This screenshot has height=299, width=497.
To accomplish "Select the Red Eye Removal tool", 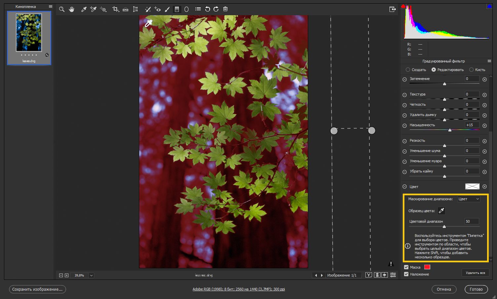I will (157, 9).
